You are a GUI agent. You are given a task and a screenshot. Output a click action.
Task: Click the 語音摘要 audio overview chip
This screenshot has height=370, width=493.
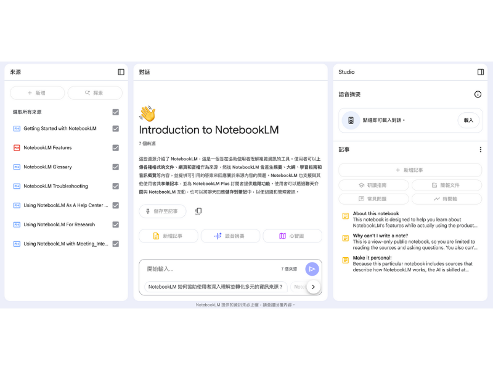tap(230, 236)
